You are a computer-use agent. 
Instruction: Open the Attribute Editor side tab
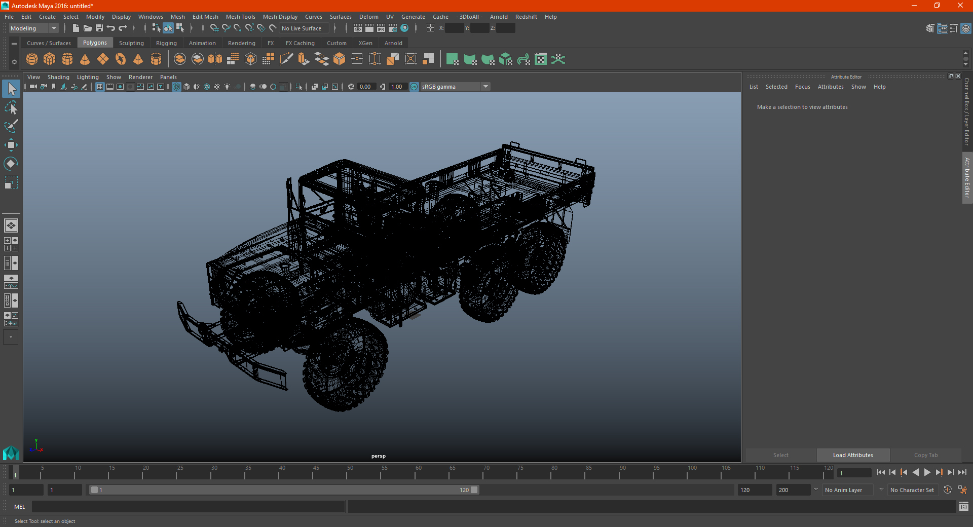tap(967, 177)
